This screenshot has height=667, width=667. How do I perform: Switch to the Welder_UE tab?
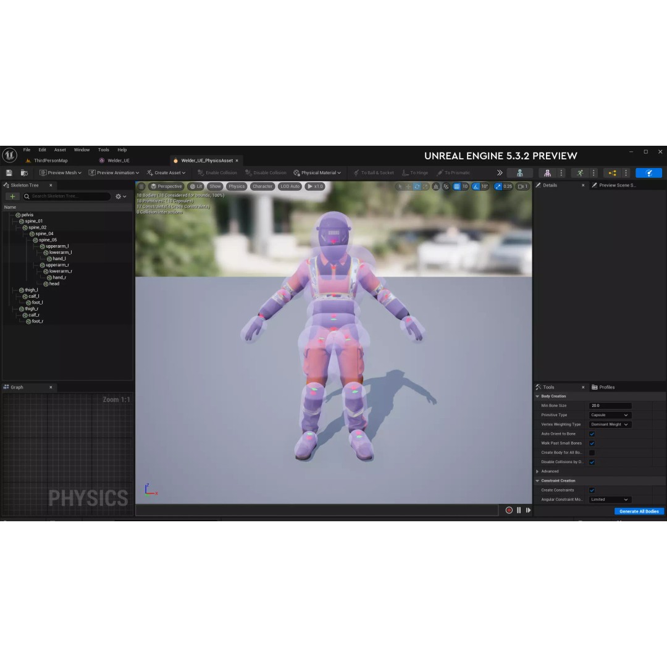click(115, 161)
